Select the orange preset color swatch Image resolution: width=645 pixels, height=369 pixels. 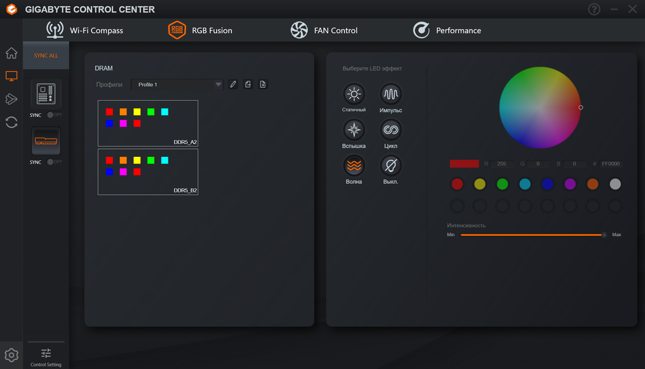pos(593,184)
